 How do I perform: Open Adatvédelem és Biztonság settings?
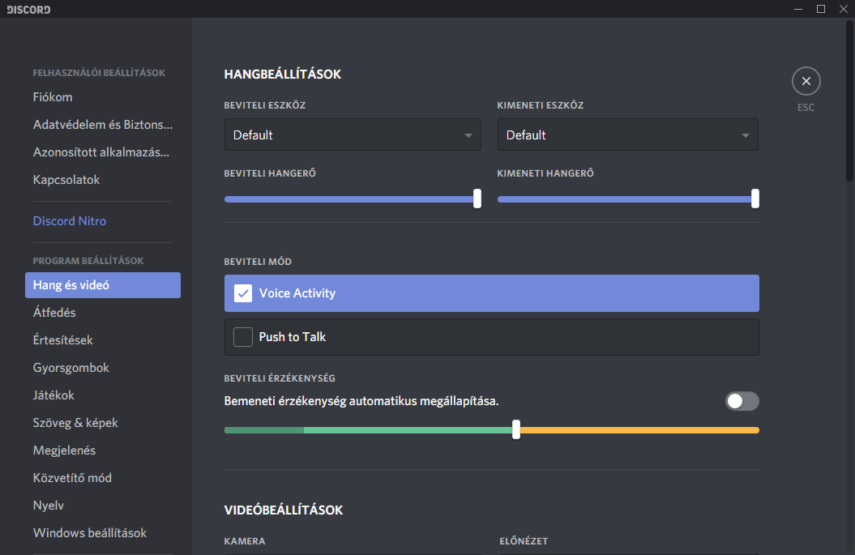click(x=102, y=125)
